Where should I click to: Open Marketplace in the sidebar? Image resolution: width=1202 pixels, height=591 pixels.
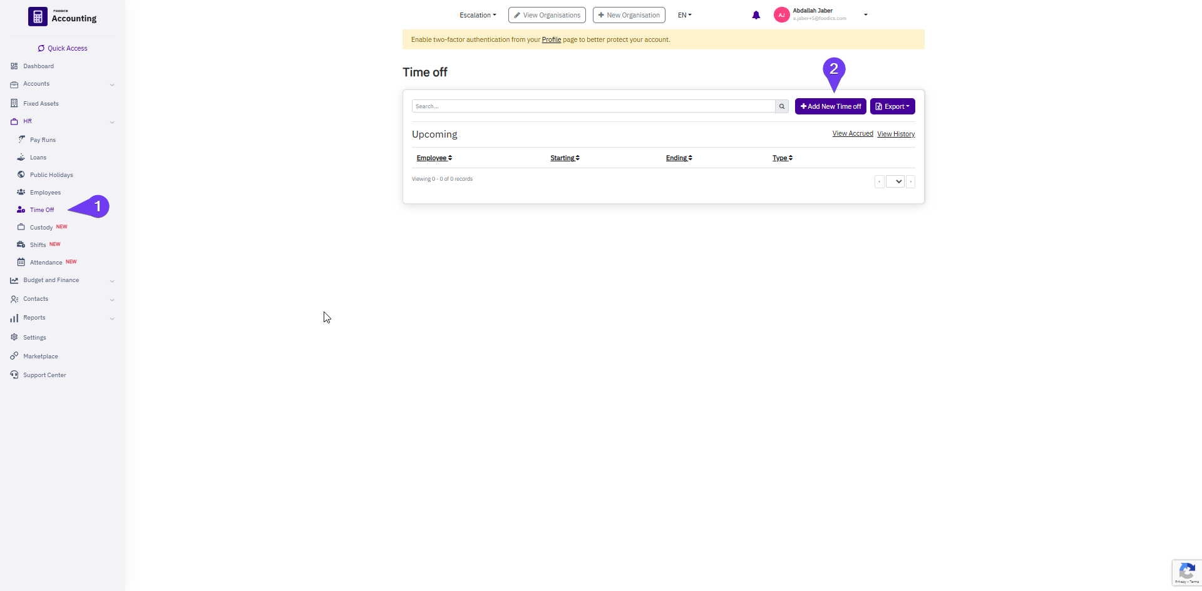click(40, 356)
